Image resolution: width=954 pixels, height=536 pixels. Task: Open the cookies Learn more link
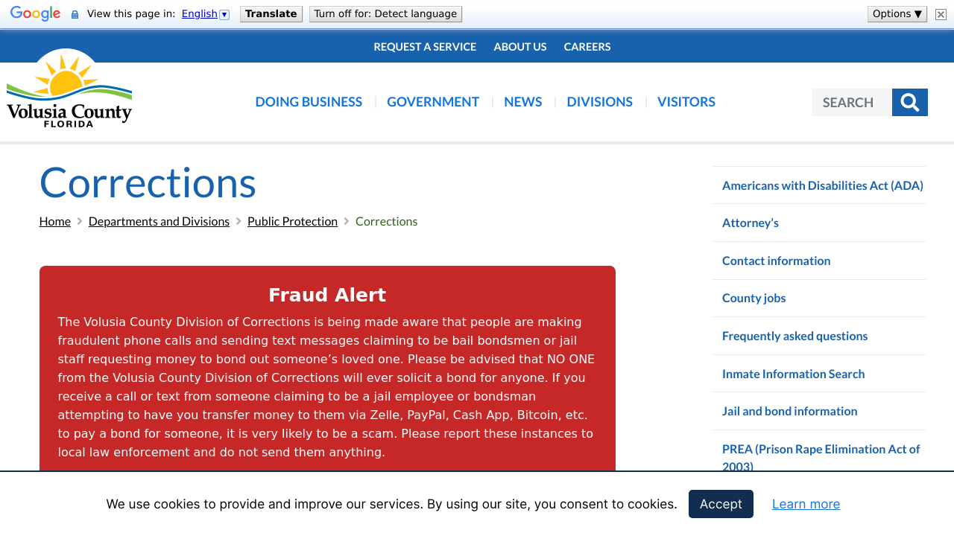[806, 504]
